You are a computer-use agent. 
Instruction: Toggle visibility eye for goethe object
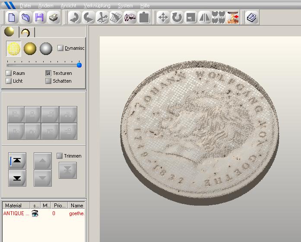[x=35, y=213]
